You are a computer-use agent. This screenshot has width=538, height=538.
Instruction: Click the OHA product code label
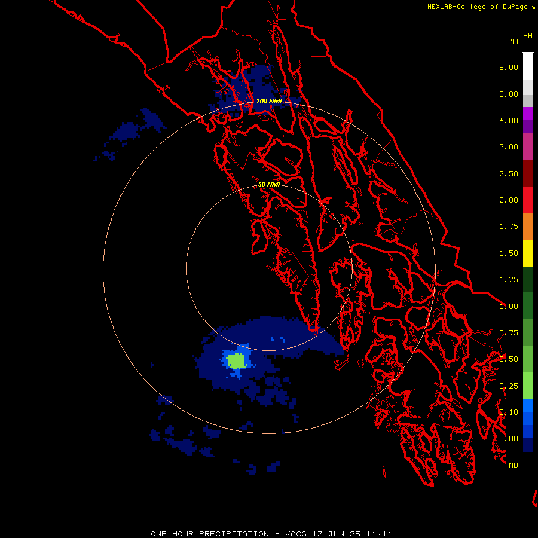[525, 36]
